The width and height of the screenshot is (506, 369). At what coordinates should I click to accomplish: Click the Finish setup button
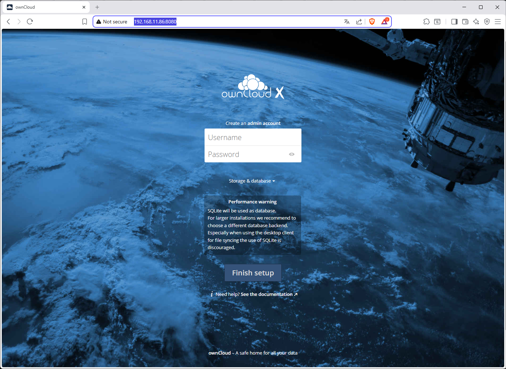pyautogui.click(x=253, y=273)
